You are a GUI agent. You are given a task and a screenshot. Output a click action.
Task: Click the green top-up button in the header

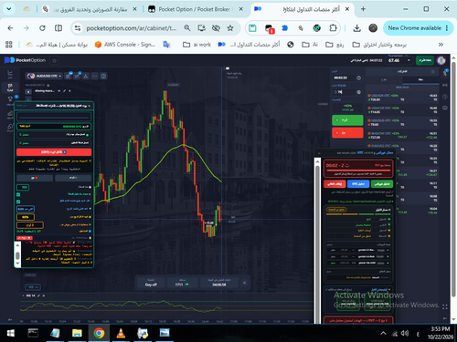click(425, 60)
